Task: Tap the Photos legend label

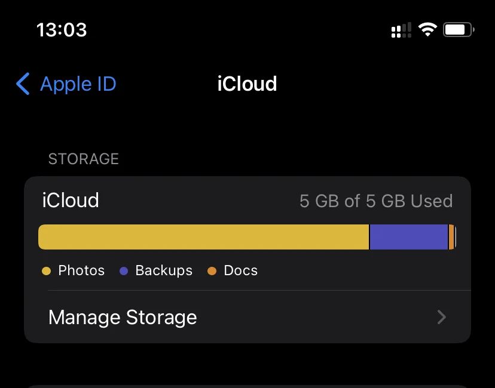Action: point(81,270)
